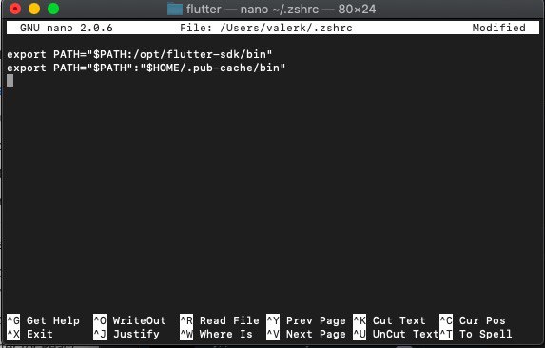Click the window title 'flutter — nano ~/.zshrc — 80×24'
Image resolution: width=545 pixels, height=348 pixels.
(281, 9)
